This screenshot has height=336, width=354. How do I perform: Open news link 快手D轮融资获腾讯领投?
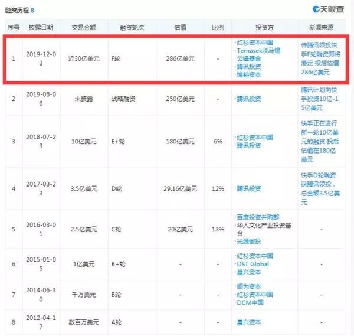pyautogui.click(x=320, y=189)
